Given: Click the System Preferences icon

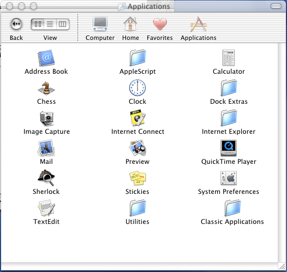Looking at the screenshot, I should click(x=229, y=178).
